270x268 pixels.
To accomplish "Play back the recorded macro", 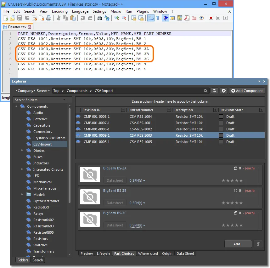I will 225,18.
